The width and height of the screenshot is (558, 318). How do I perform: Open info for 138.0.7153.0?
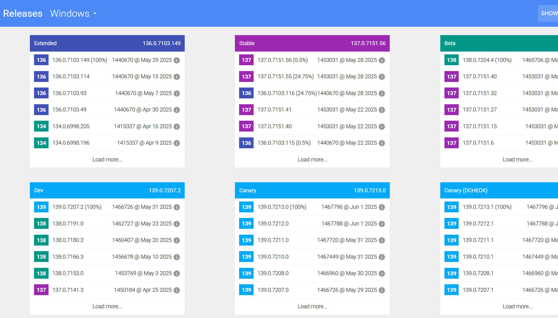click(x=177, y=273)
